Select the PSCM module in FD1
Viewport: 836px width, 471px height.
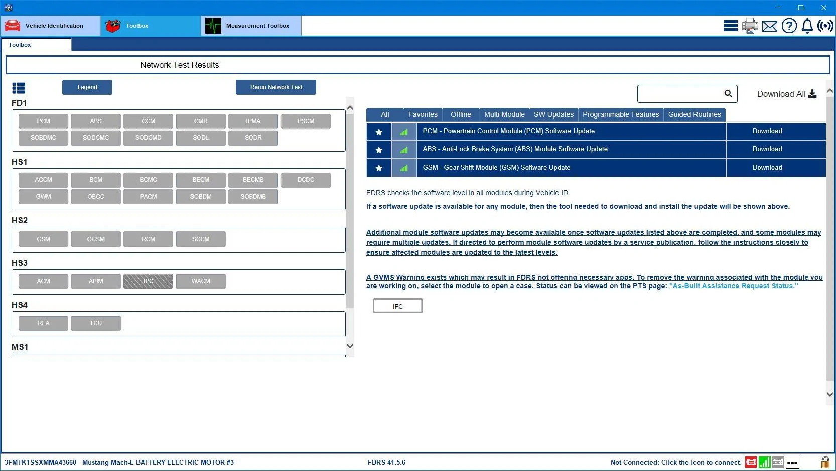pos(306,121)
